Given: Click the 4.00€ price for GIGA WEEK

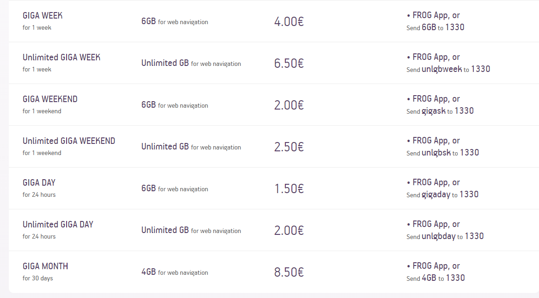Looking at the screenshot, I should [289, 22].
